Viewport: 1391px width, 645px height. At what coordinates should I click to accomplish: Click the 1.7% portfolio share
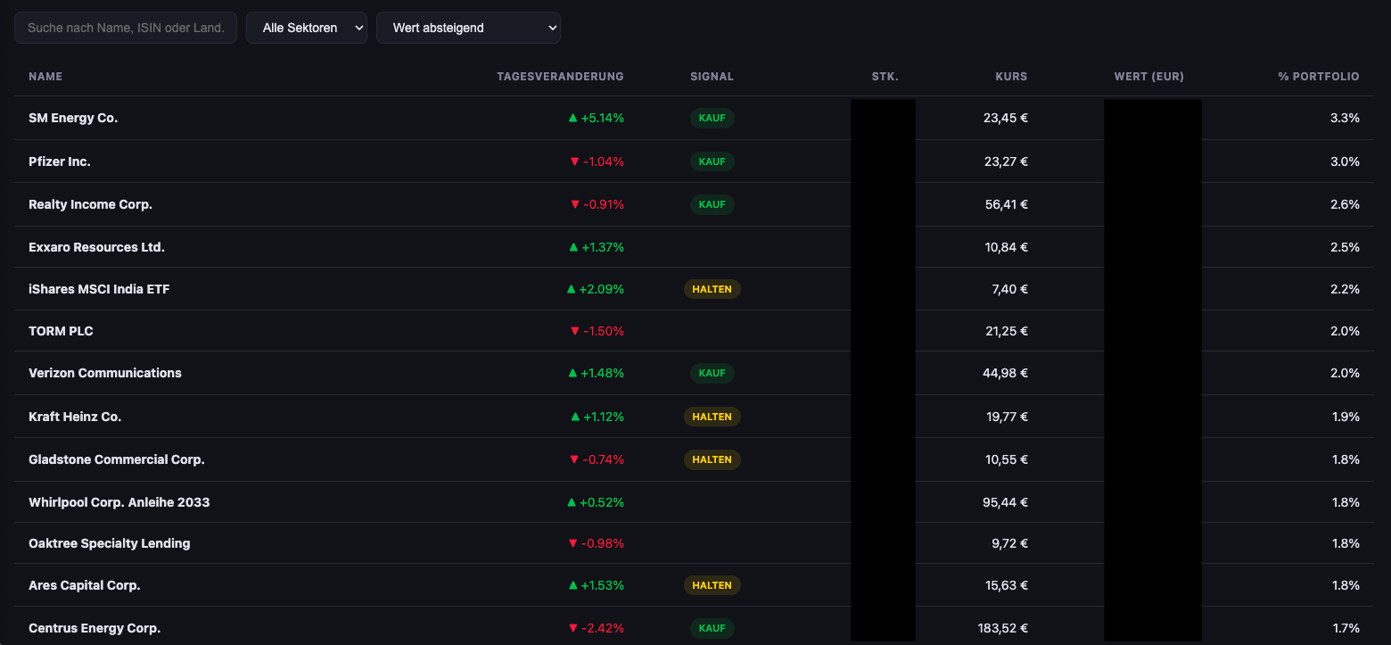coord(1346,628)
